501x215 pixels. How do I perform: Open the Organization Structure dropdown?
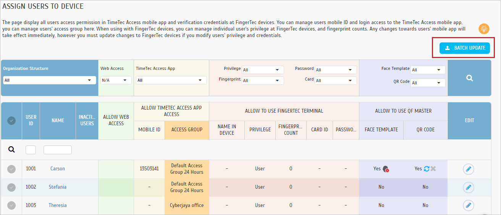(x=50, y=80)
